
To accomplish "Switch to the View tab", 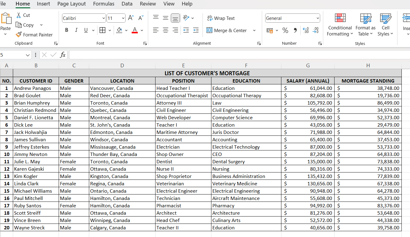I will pos(169,4).
